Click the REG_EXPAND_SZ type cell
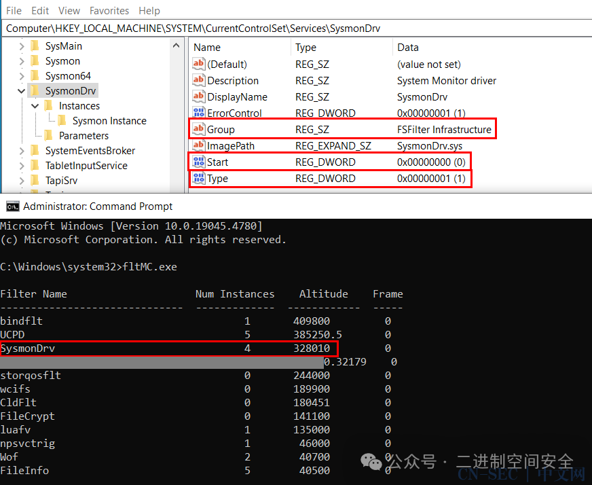The width and height of the screenshot is (592, 485). pos(333,146)
